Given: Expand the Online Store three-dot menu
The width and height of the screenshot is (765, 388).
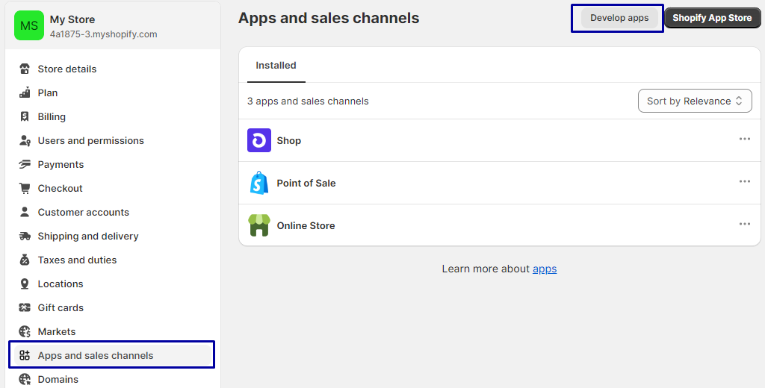Looking at the screenshot, I should [x=744, y=224].
